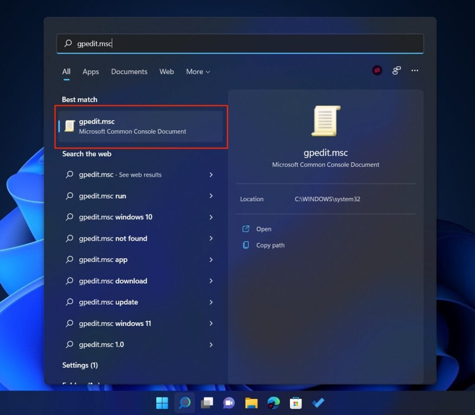Expand the 'gpedit.msc windows 11' suggestion chevron
Image resolution: width=475 pixels, height=415 pixels.
coord(211,323)
